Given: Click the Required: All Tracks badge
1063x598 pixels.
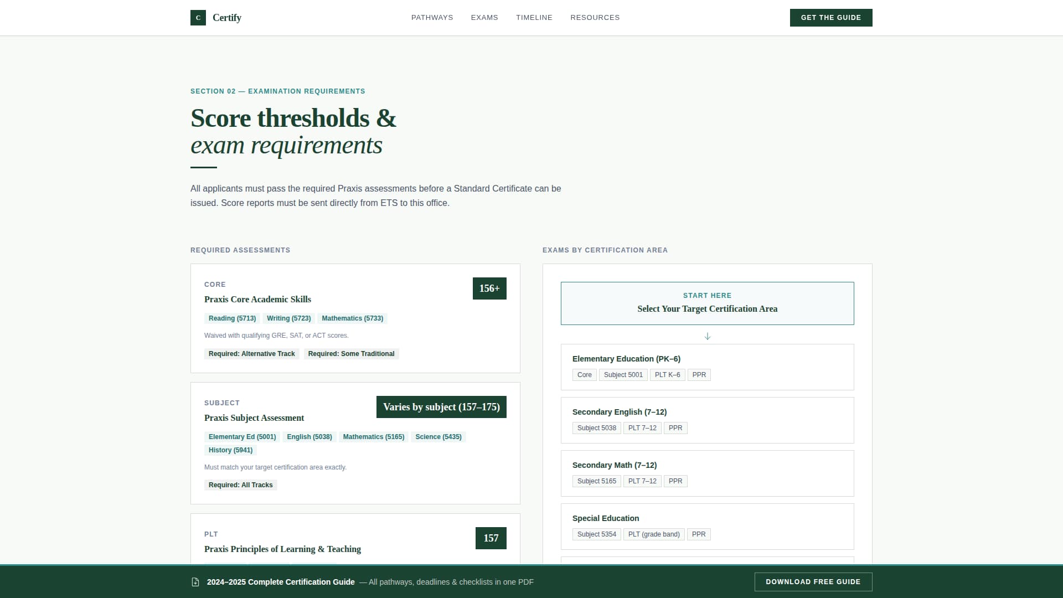Looking at the screenshot, I should (x=241, y=485).
